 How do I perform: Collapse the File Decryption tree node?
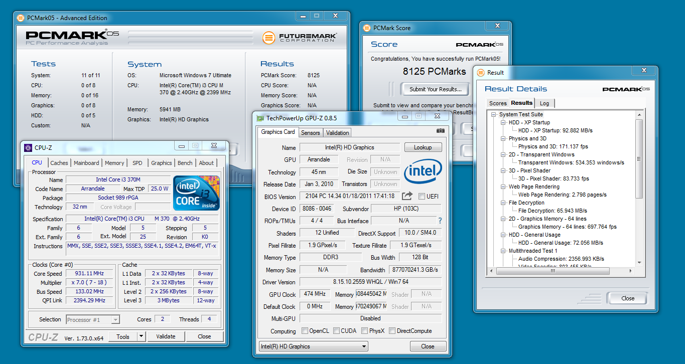pos(503,203)
